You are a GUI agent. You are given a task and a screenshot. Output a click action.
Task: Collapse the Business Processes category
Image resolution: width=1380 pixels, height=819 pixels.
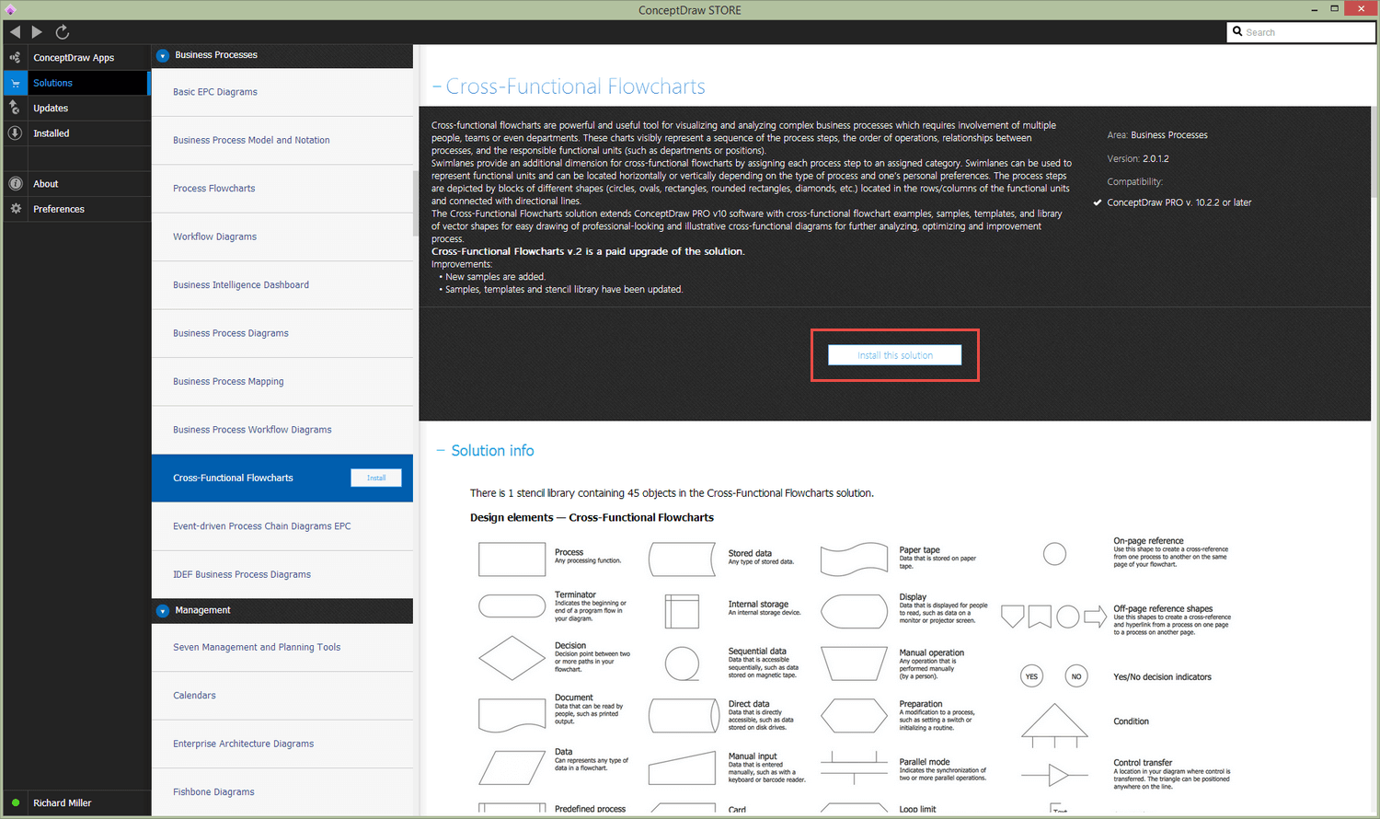(163, 55)
